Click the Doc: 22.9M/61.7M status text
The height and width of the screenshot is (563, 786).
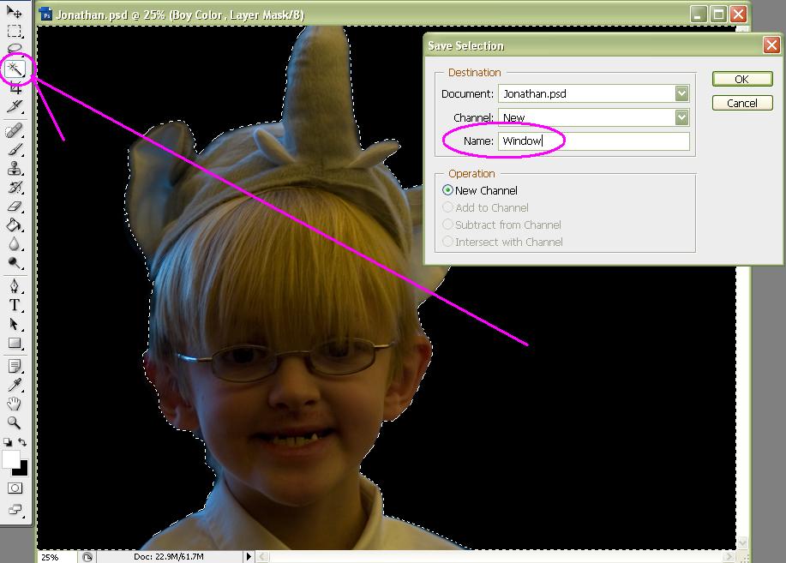click(x=168, y=556)
